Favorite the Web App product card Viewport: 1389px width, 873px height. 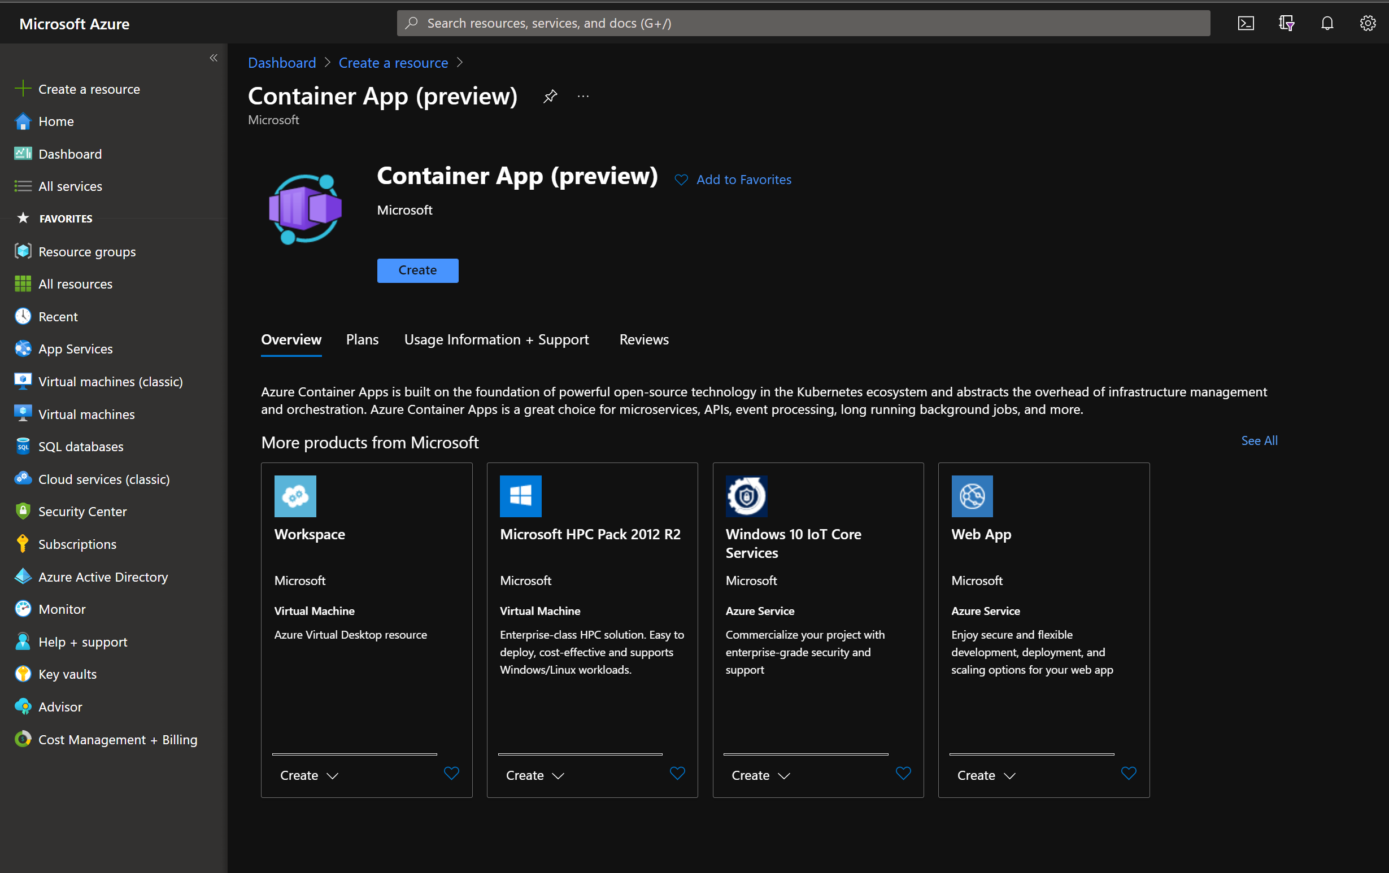tap(1129, 773)
